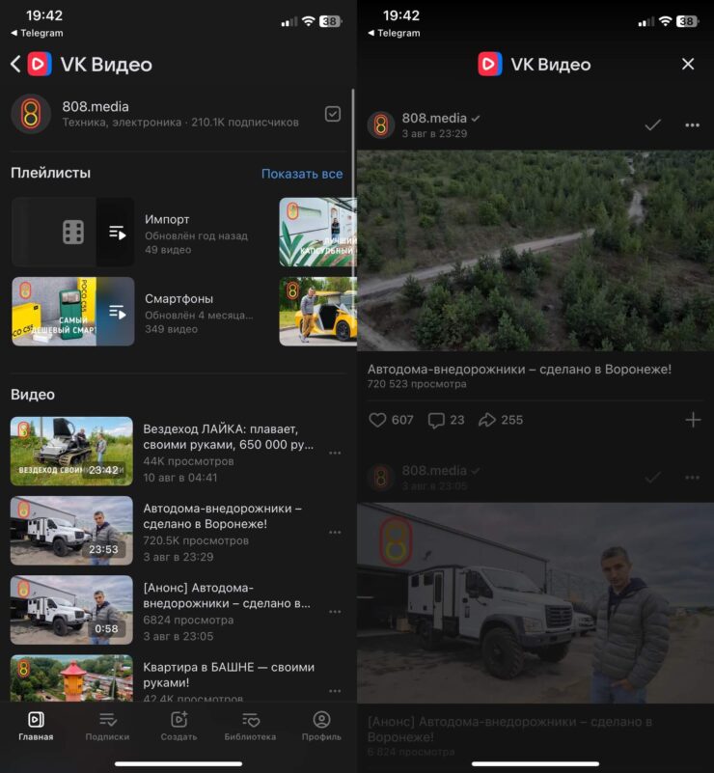Expand the three-dot menu on the top post
Viewport: 714px width, 773px height.
[x=692, y=125]
